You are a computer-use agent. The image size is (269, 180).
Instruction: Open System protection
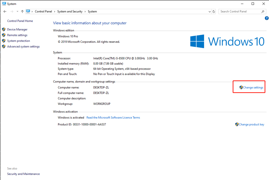point(19,41)
